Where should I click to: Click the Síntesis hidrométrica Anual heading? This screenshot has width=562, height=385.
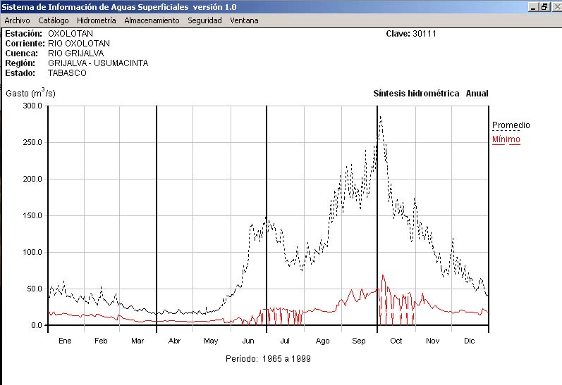tap(430, 94)
